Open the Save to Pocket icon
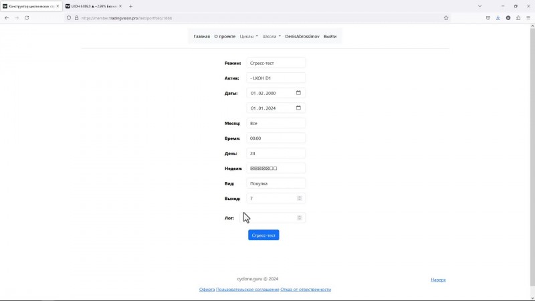The image size is (535, 301). tap(488, 18)
